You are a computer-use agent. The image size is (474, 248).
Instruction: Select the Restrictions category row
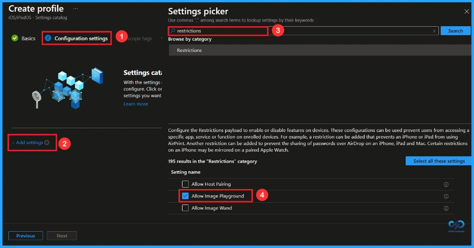pyautogui.click(x=320, y=50)
